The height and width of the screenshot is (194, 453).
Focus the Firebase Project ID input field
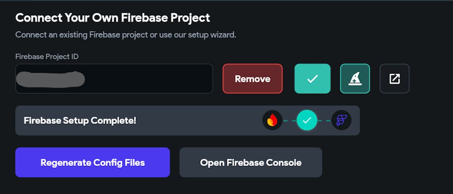click(x=114, y=78)
